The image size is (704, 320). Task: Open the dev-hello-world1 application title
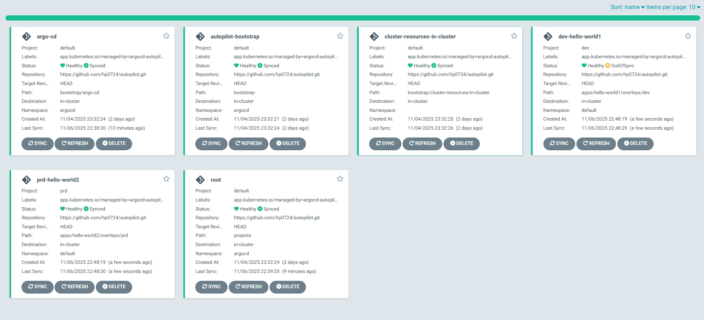pos(579,36)
